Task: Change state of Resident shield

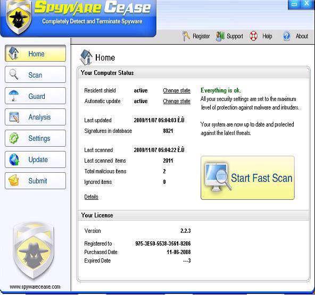Action: pos(177,90)
